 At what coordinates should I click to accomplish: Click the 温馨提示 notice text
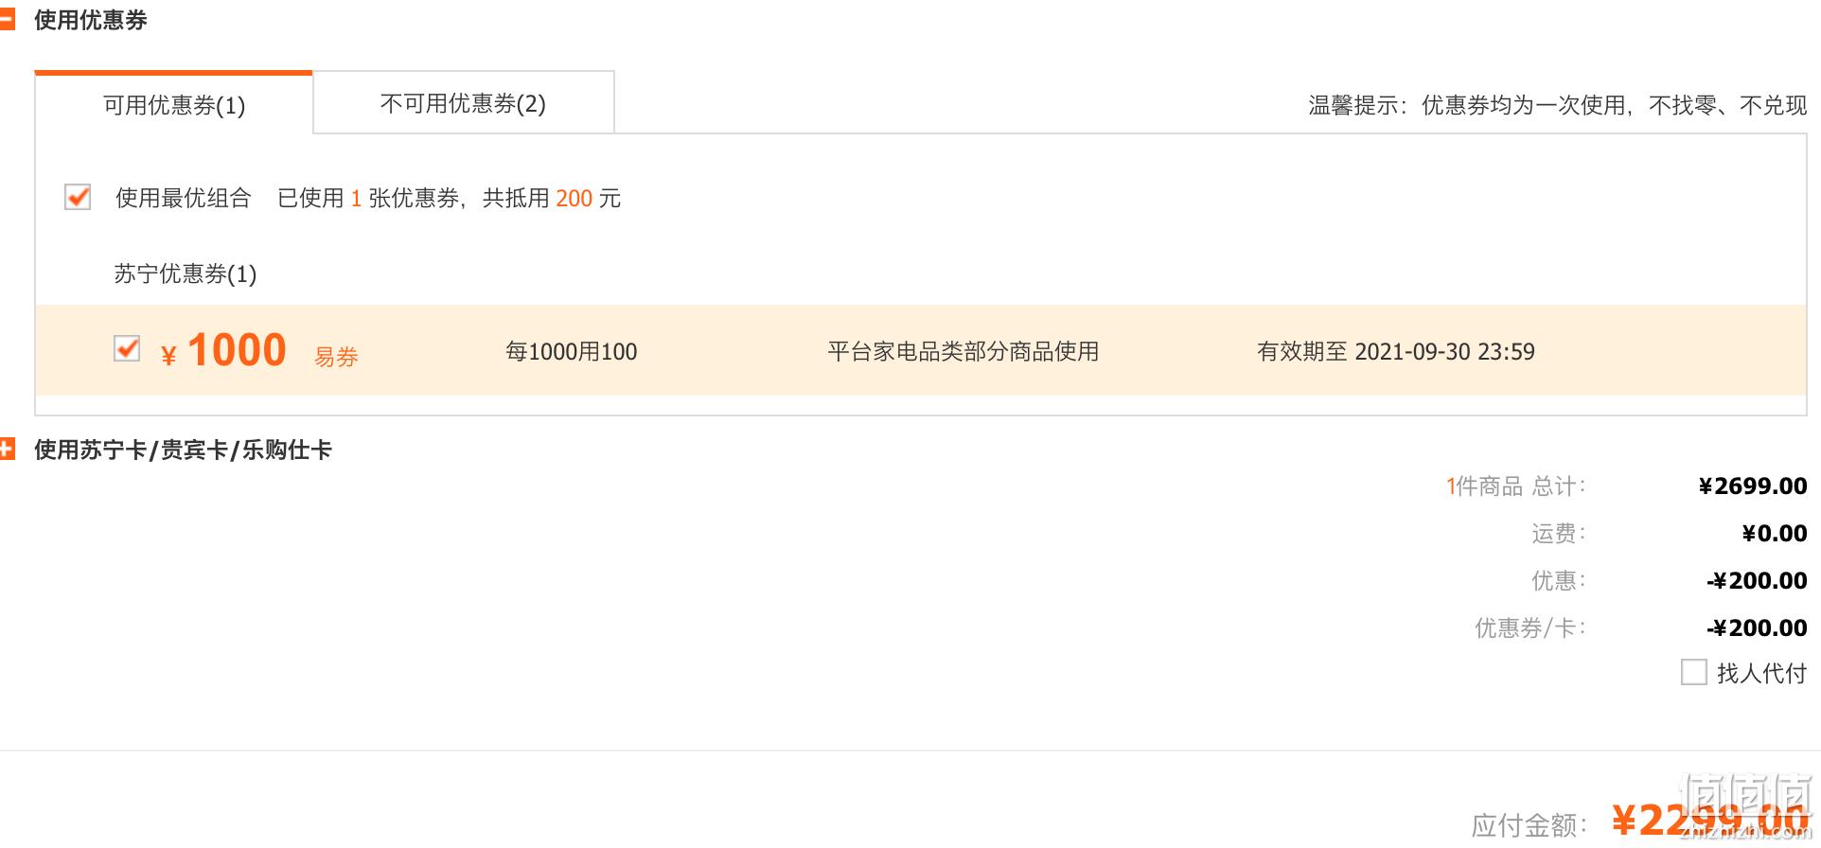(x=1558, y=105)
